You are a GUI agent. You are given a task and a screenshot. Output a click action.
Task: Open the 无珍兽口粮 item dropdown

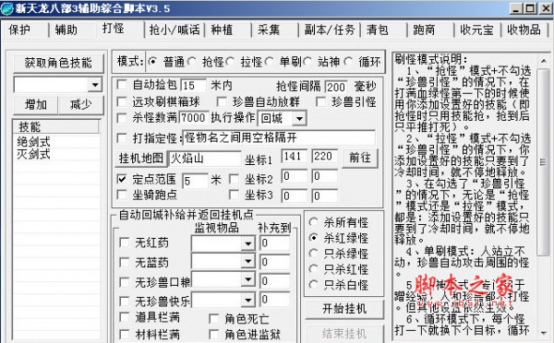click(248, 279)
